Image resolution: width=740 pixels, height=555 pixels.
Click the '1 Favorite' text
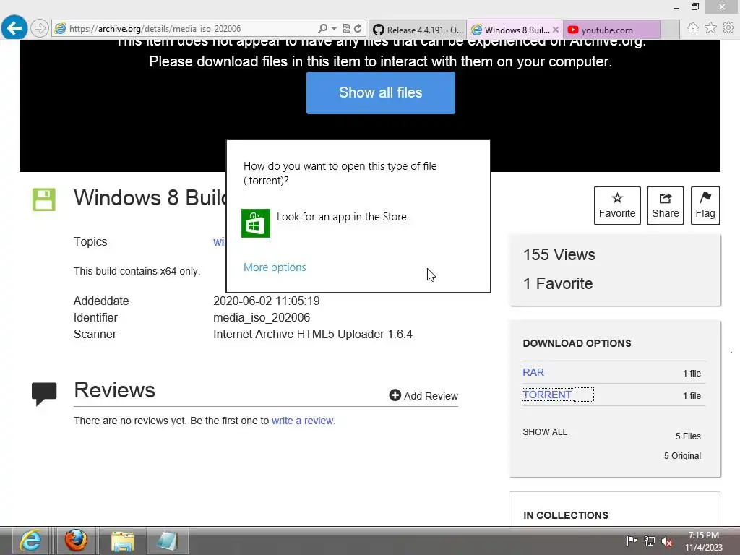click(x=558, y=283)
